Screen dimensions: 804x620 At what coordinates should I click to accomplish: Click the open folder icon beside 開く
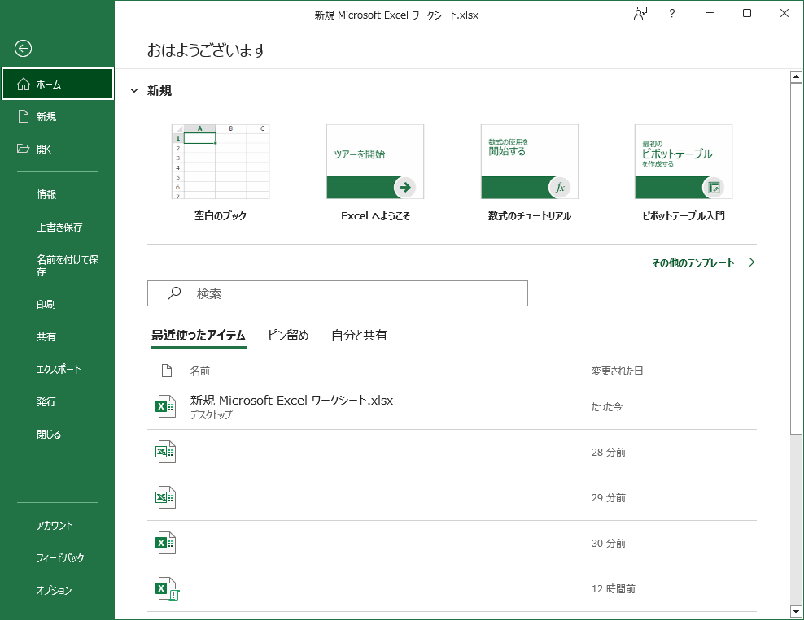(x=23, y=149)
